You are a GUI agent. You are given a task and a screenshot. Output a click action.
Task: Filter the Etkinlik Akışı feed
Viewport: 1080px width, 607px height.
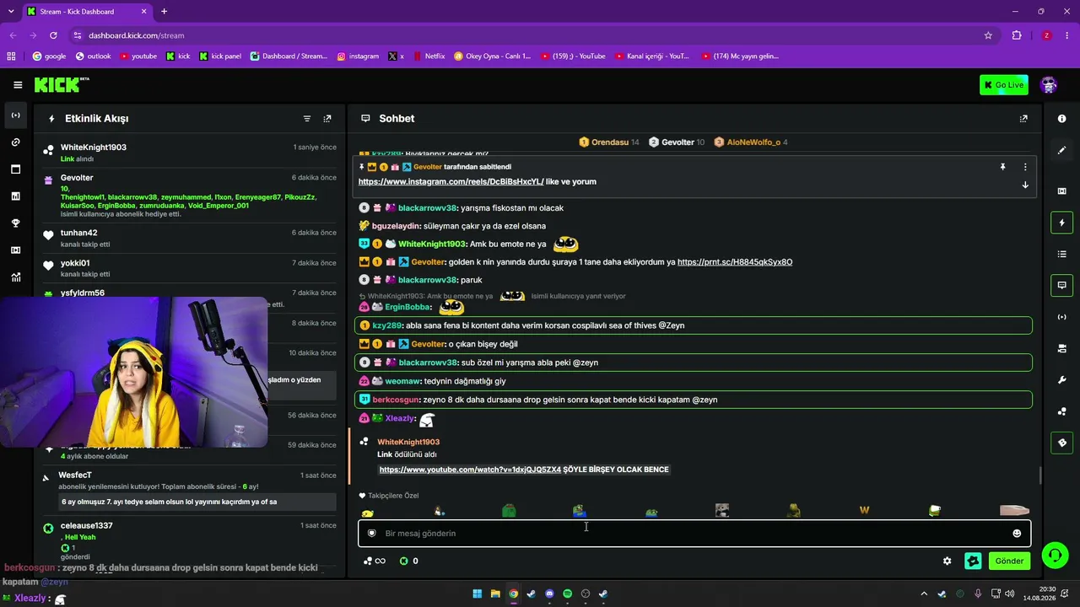(x=307, y=119)
